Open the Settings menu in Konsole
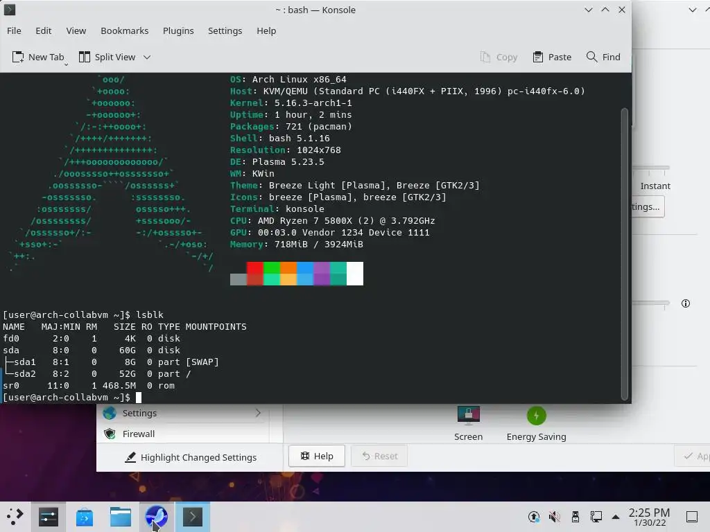The image size is (710, 532). click(x=225, y=30)
